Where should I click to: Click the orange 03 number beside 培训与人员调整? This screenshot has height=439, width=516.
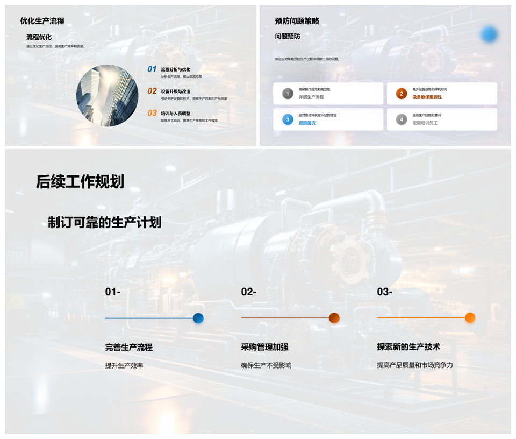coord(152,114)
